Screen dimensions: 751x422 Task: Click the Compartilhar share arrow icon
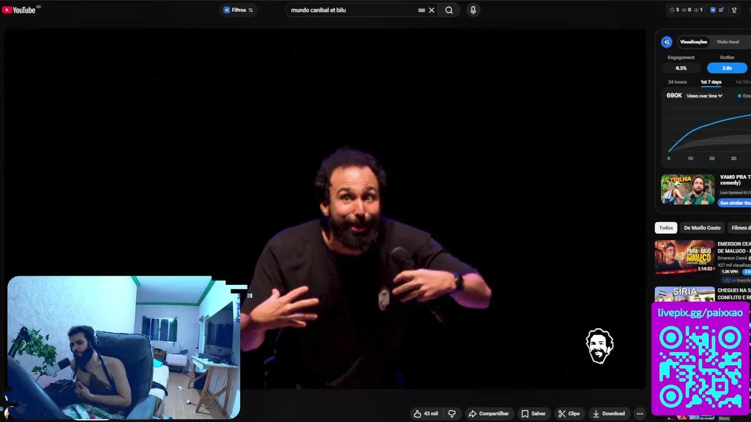[x=472, y=414]
